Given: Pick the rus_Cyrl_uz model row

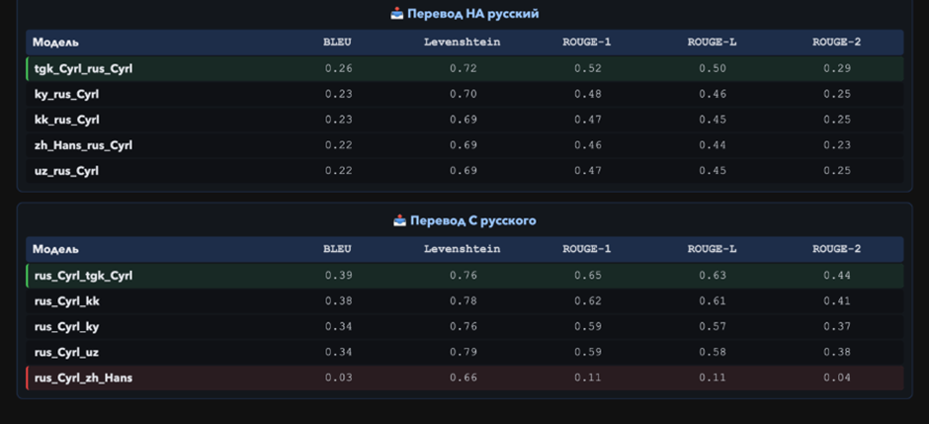Looking at the screenshot, I should [x=66, y=353].
